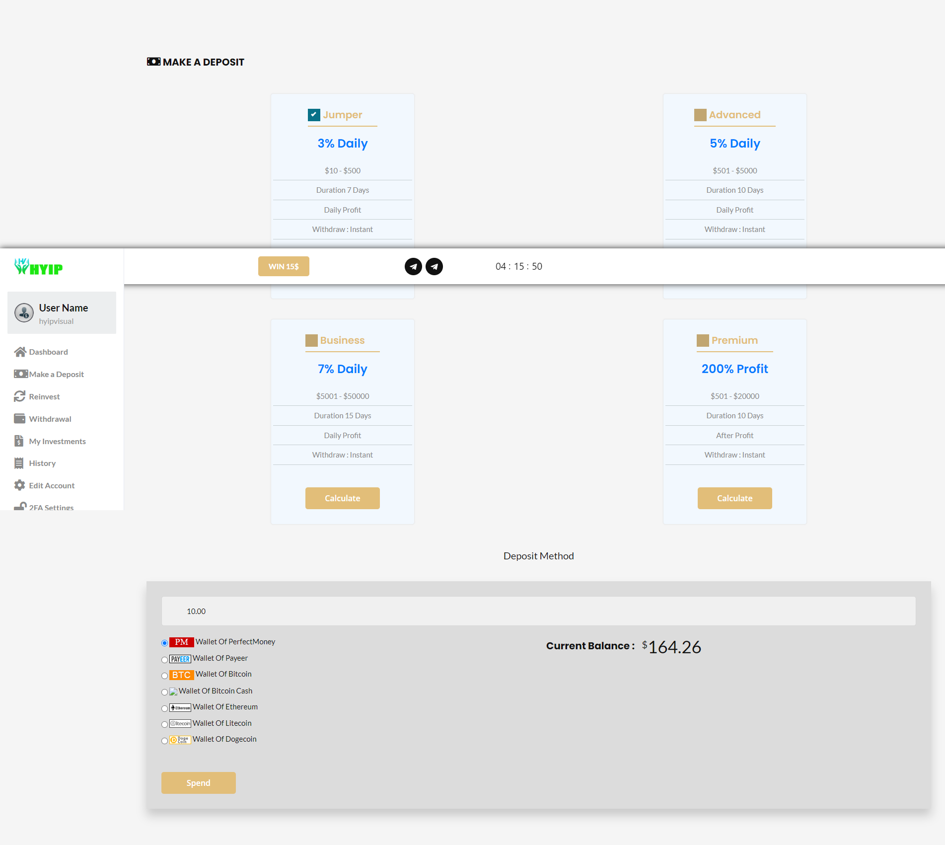The width and height of the screenshot is (945, 845).
Task: Click Calculate under the Business plan
Action: (x=343, y=498)
